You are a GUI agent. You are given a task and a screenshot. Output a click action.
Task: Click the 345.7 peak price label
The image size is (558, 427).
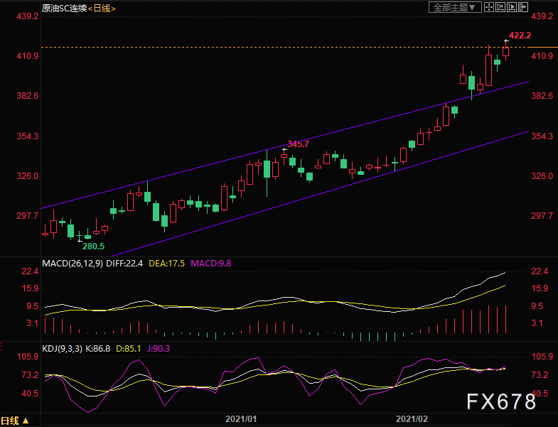click(x=299, y=144)
